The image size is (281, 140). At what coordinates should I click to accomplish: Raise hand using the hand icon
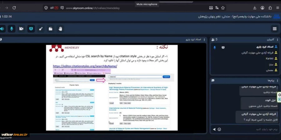click(x=60, y=29)
